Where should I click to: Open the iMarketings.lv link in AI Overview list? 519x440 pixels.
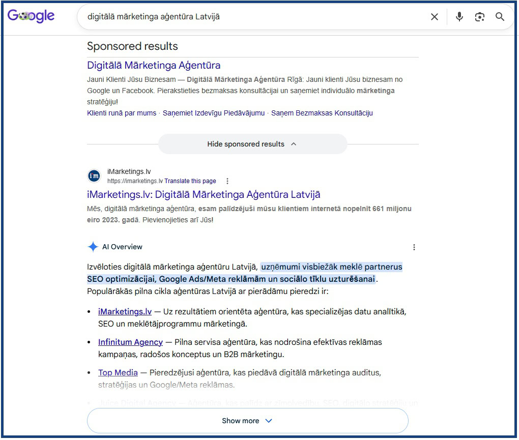click(x=125, y=312)
